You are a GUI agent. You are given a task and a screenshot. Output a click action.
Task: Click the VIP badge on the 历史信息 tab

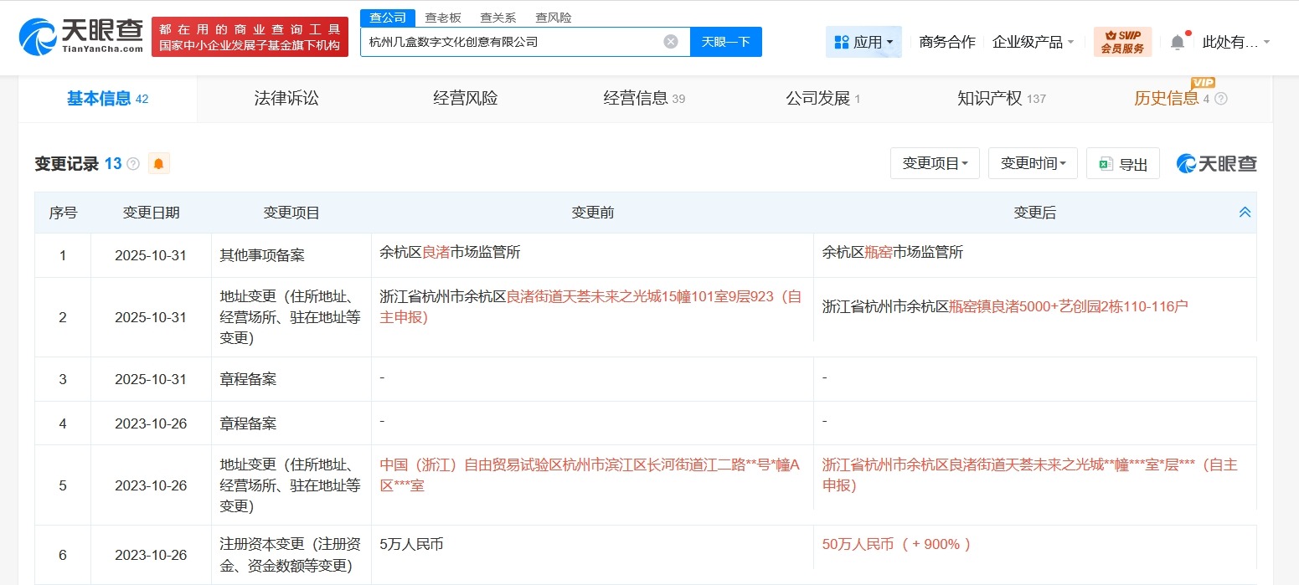1201,84
